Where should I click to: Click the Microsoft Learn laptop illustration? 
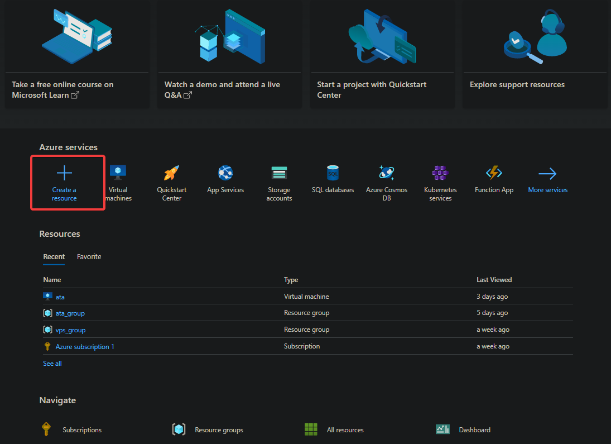coord(77,36)
